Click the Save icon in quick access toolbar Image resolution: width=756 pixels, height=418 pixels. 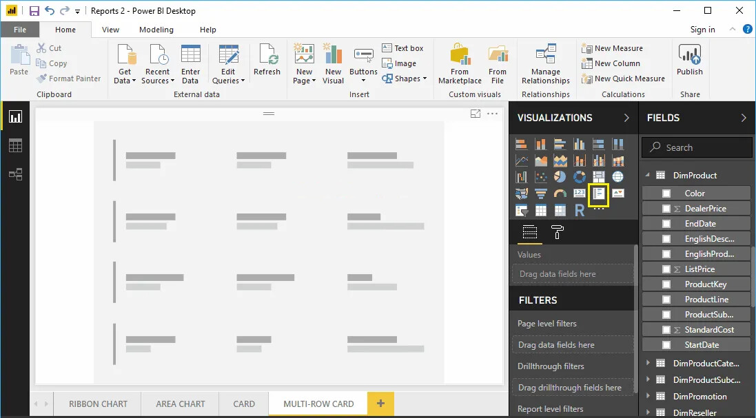pos(33,10)
